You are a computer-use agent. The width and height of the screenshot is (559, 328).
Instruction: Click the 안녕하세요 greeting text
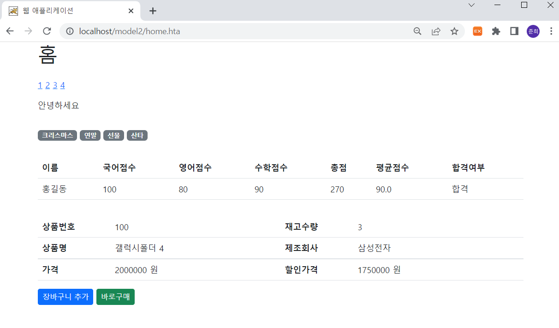59,106
